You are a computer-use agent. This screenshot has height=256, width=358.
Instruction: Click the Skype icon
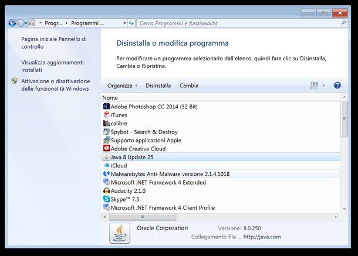point(106,199)
